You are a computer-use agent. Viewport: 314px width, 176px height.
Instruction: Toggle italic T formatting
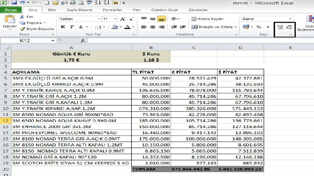click(72, 27)
